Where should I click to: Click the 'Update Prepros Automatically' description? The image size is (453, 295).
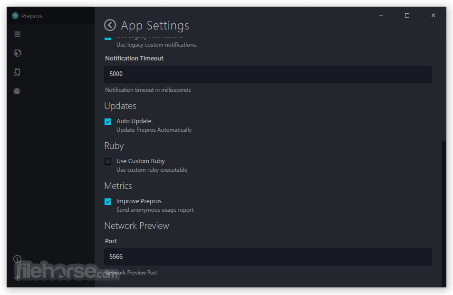[154, 130]
